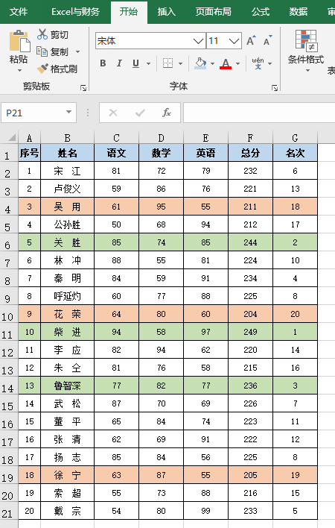Switch to the 公式 (Formulas) tab
The width and height of the screenshot is (335, 528).
click(x=261, y=12)
